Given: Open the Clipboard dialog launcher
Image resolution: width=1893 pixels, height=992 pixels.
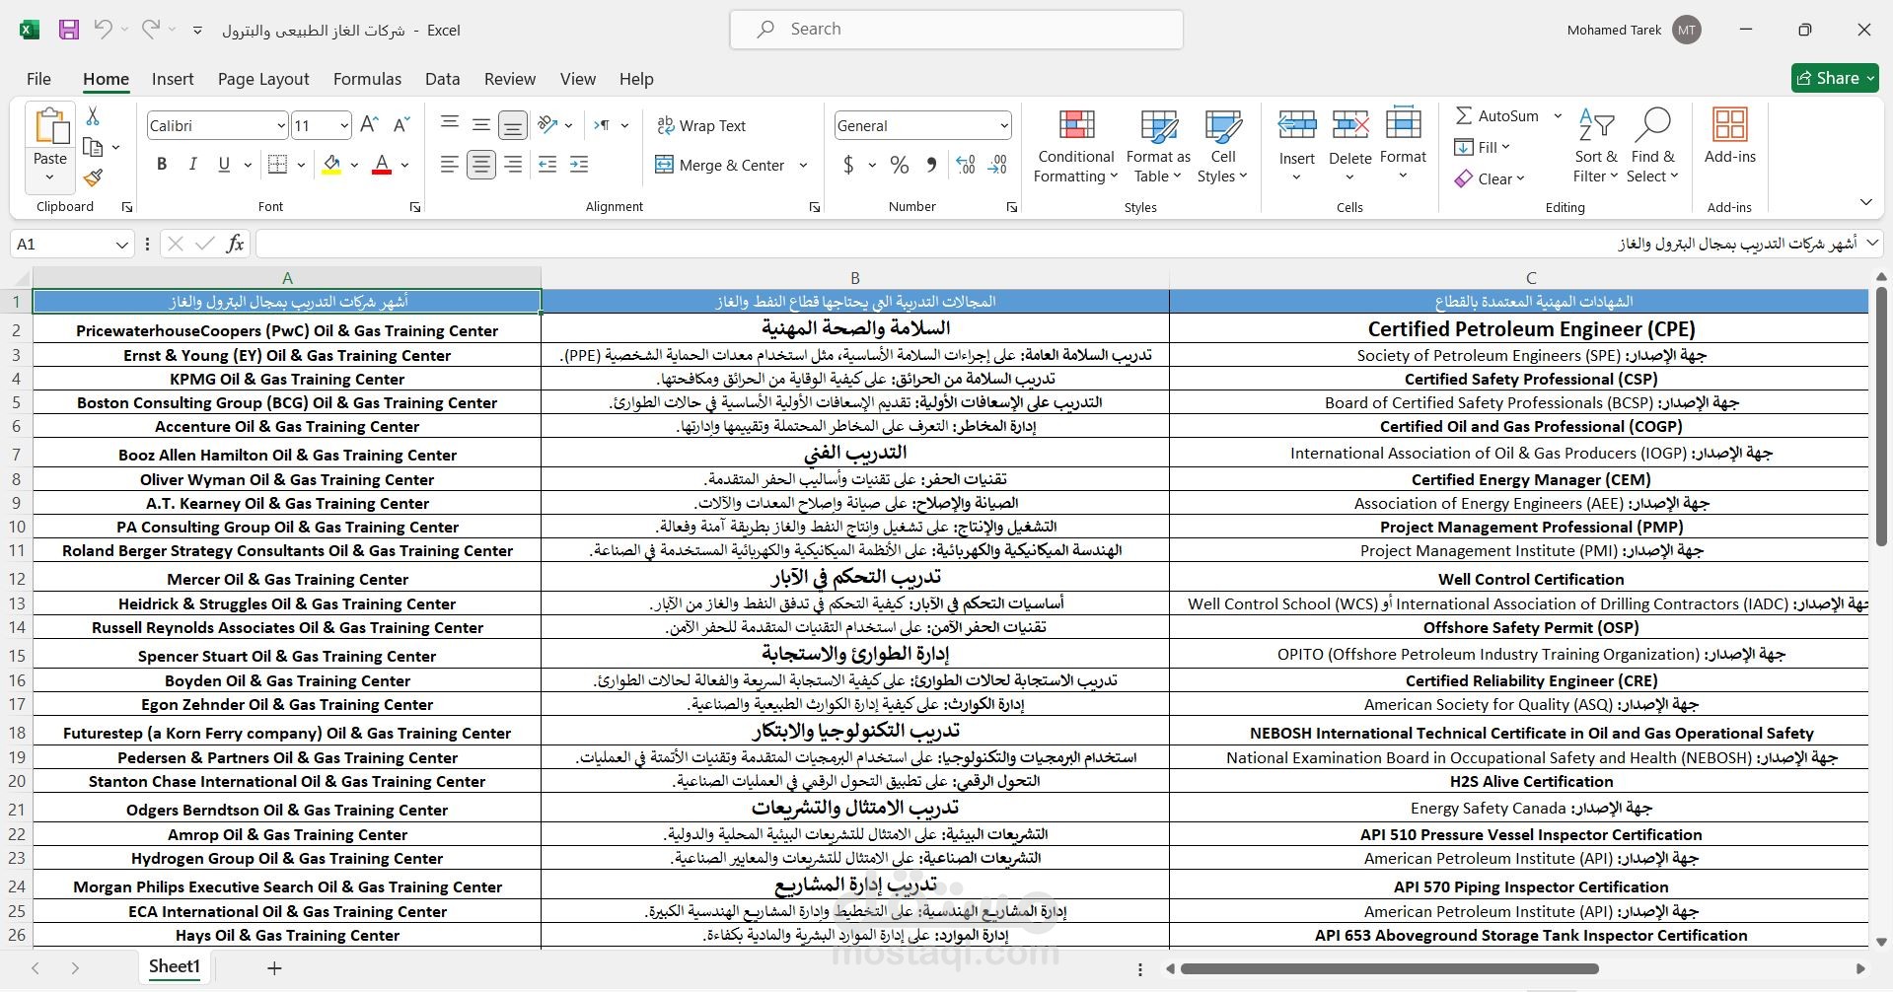Looking at the screenshot, I should (x=127, y=207).
